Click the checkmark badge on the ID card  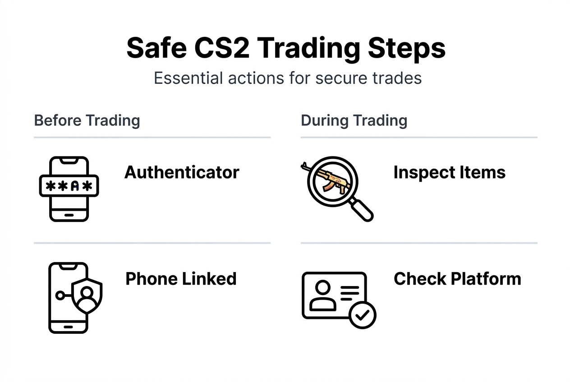(x=362, y=315)
